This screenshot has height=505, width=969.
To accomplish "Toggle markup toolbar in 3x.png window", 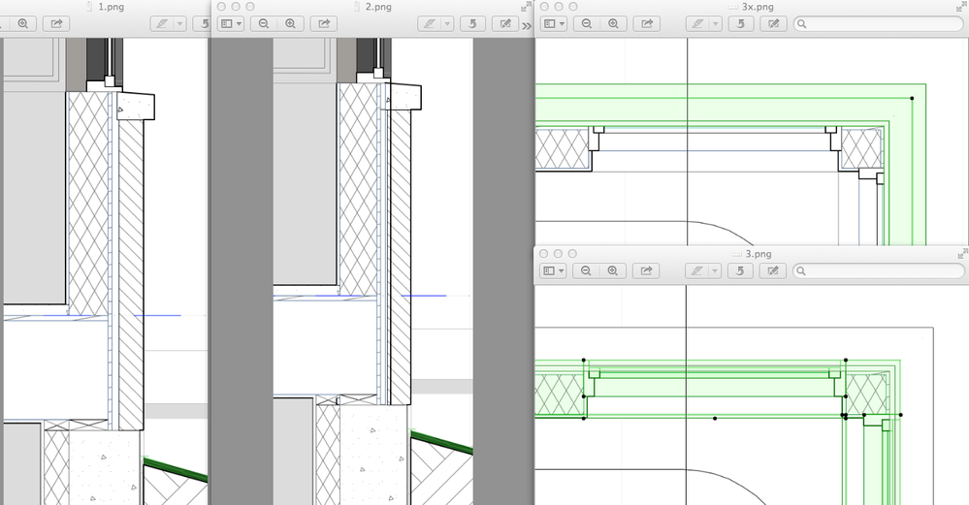I will click(x=773, y=23).
